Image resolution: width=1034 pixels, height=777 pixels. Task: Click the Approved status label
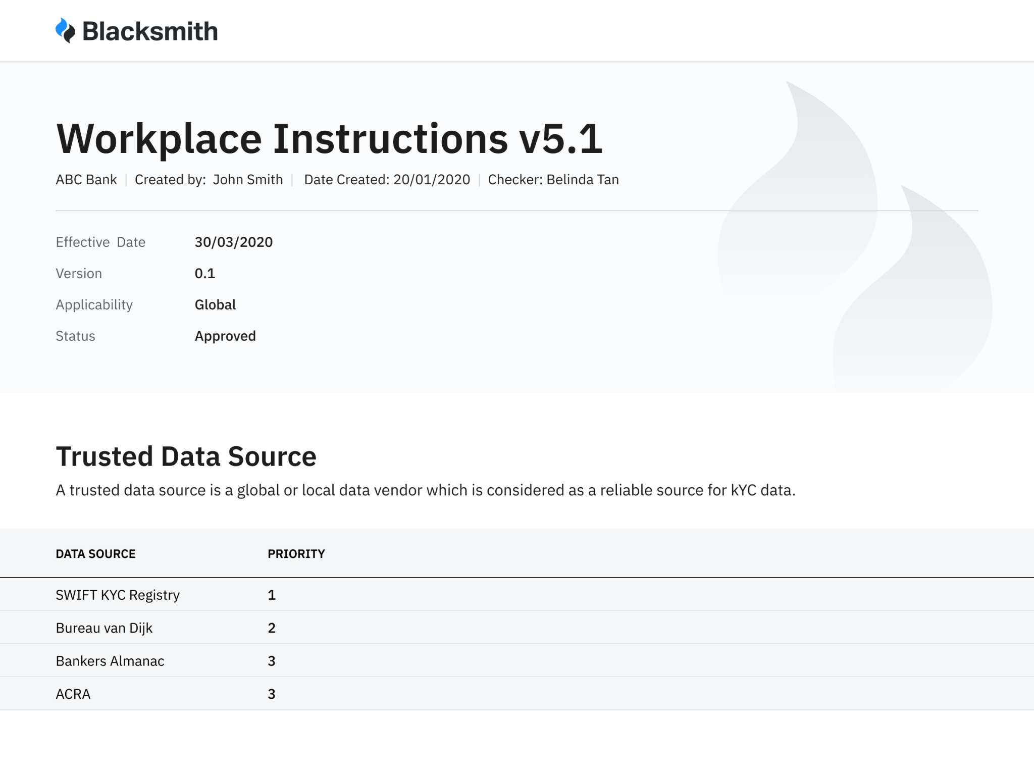[x=225, y=336]
